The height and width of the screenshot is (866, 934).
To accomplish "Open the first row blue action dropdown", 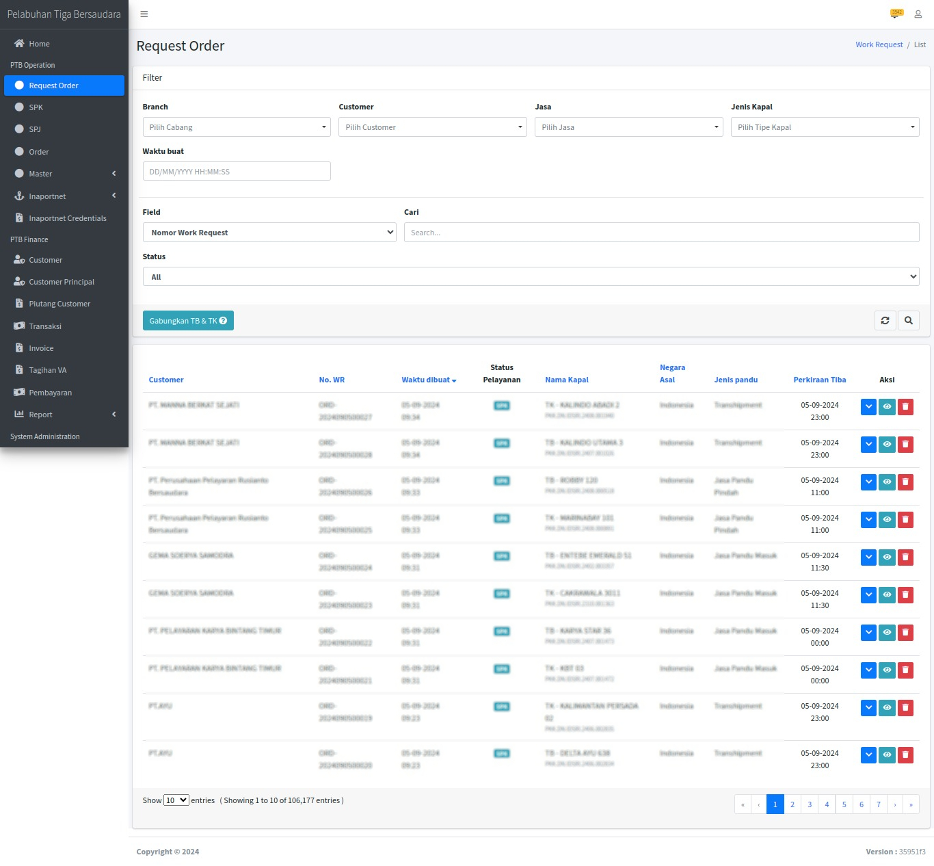I will (x=868, y=406).
